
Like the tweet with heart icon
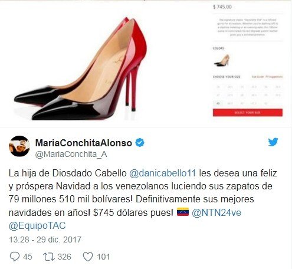[88, 257]
